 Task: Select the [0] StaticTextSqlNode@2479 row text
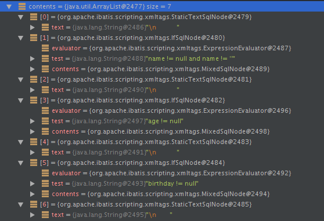[x=146, y=17]
